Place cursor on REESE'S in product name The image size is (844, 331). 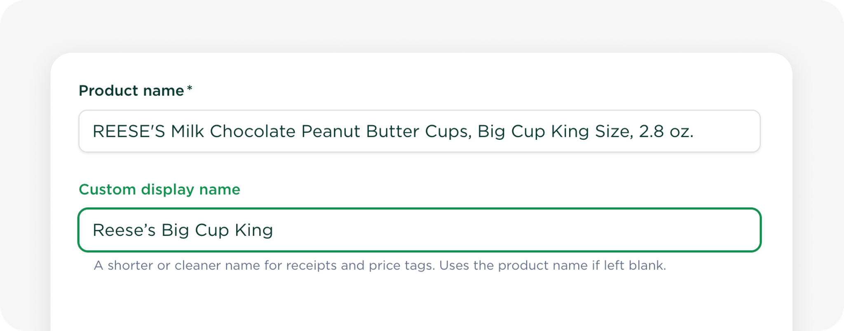tap(129, 131)
